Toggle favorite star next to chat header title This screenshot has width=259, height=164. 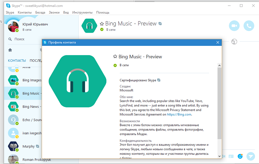102,24
